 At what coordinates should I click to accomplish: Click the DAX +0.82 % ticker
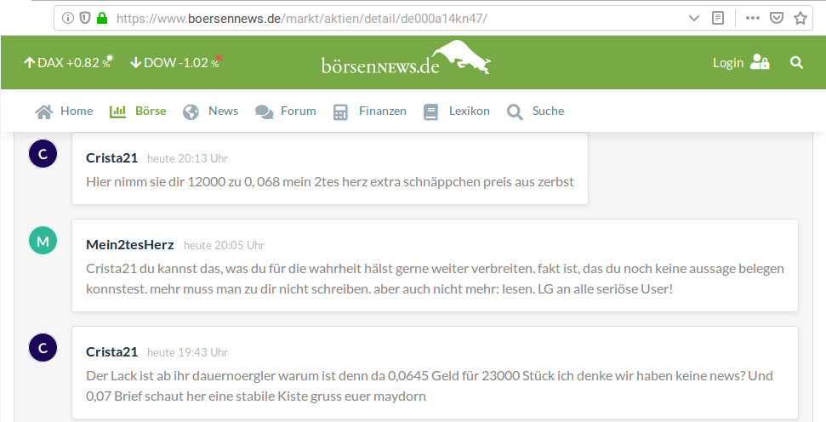(69, 63)
